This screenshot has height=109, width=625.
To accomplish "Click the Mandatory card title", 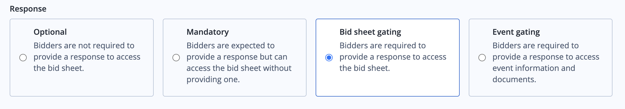I will tap(208, 32).
